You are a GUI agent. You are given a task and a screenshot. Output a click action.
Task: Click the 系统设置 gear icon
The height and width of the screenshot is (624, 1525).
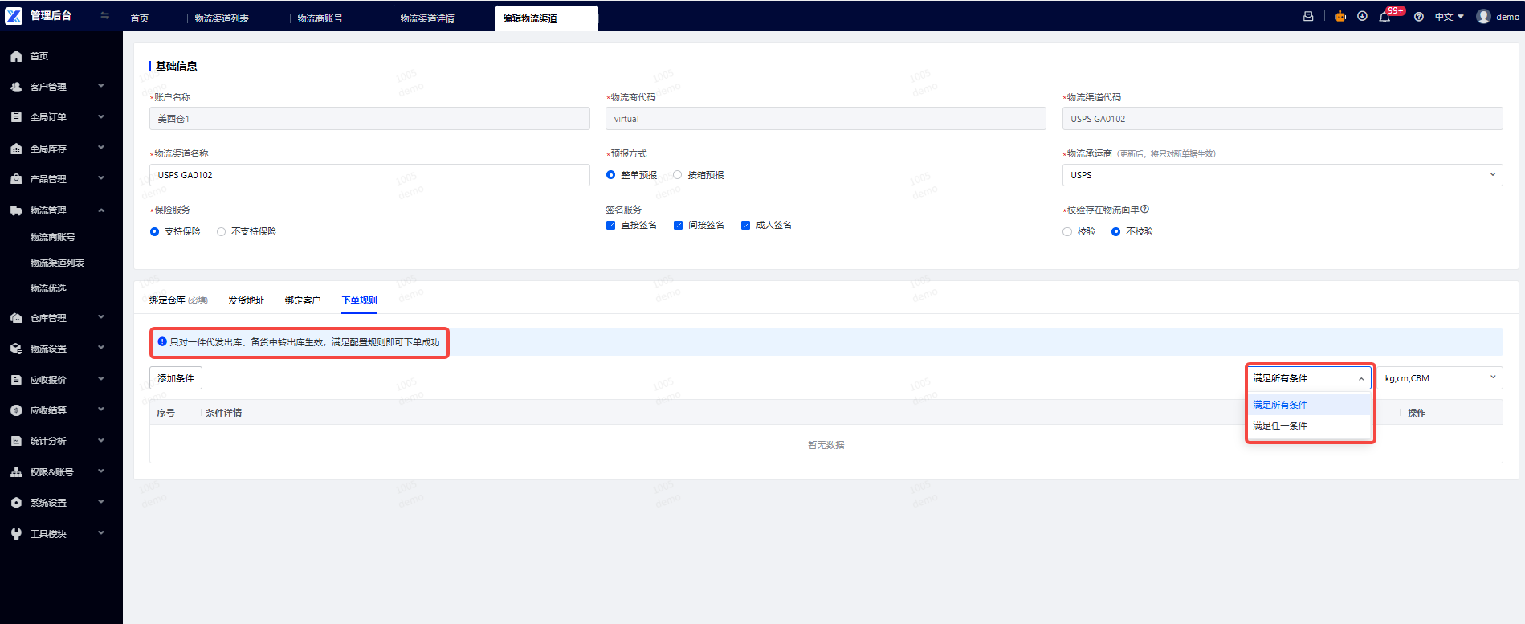click(x=16, y=503)
